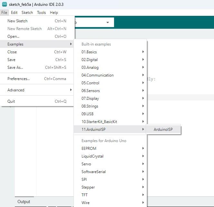
Task: Expand the TFT library examples
Action: coord(111,195)
